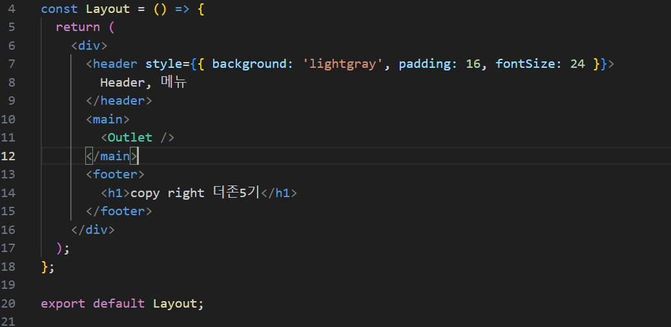Click the 'background' property name

[249, 64]
